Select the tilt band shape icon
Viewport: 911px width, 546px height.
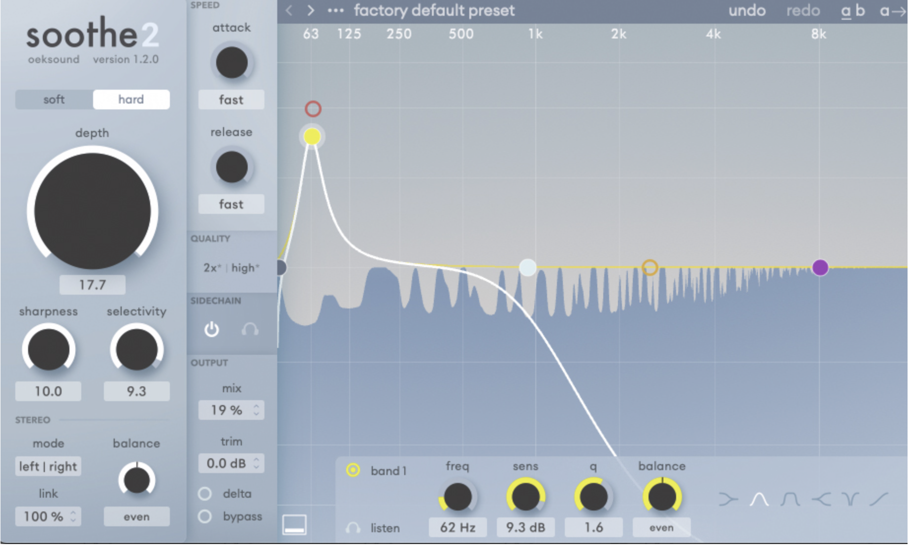point(879,499)
